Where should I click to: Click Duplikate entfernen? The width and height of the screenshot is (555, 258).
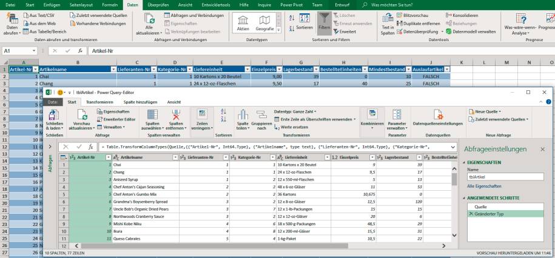419,24
